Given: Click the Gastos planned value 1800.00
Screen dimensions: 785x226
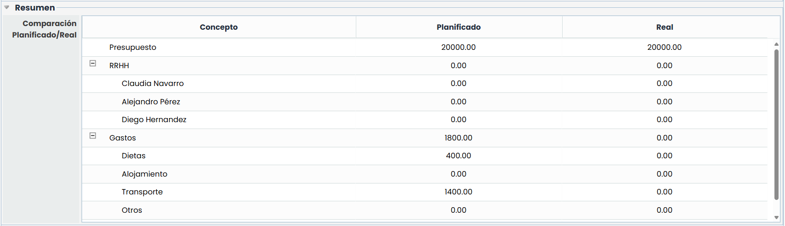Looking at the screenshot, I should [x=459, y=138].
